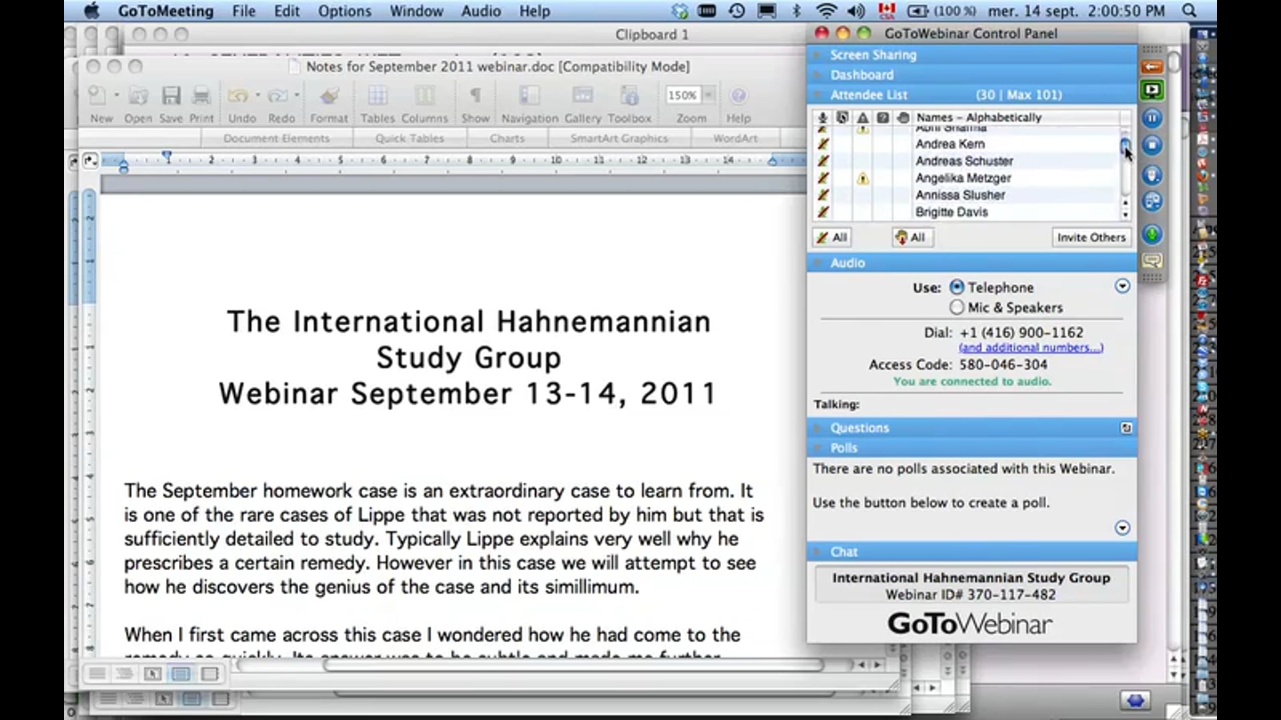Open the Zoom level dropdown in Word
This screenshot has height=720, width=1281.
point(709,95)
